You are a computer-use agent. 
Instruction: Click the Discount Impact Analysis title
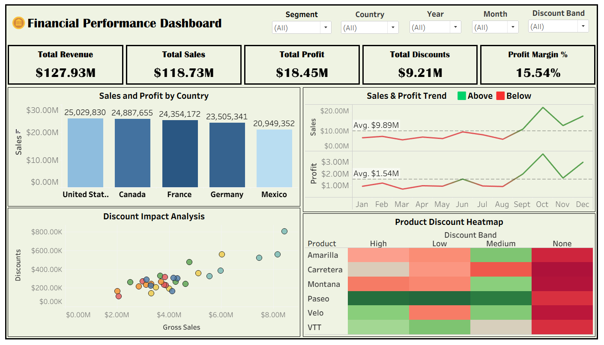[154, 216]
